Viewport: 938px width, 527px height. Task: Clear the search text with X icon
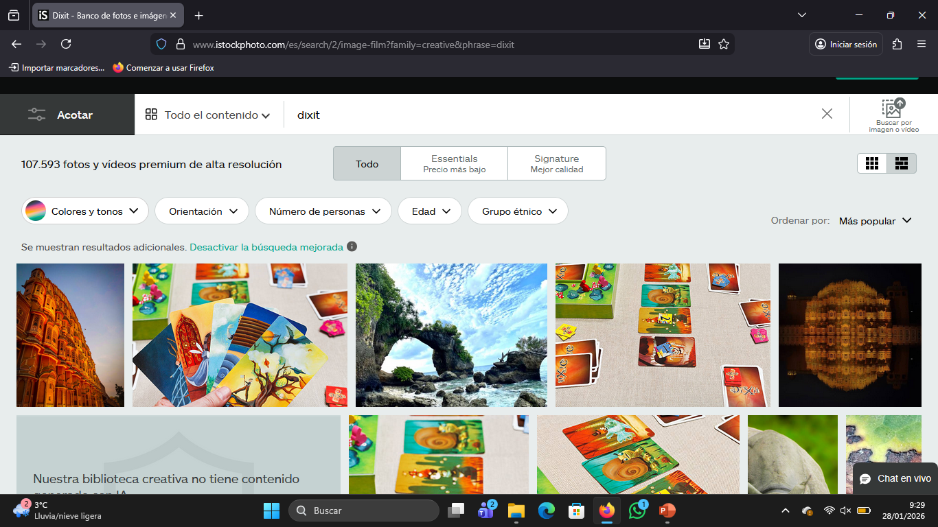click(827, 114)
